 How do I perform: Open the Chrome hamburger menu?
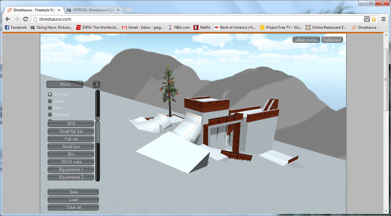click(x=383, y=19)
